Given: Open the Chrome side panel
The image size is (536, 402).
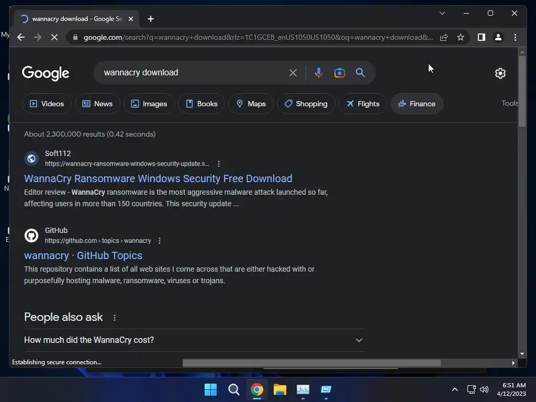Looking at the screenshot, I should pos(482,37).
